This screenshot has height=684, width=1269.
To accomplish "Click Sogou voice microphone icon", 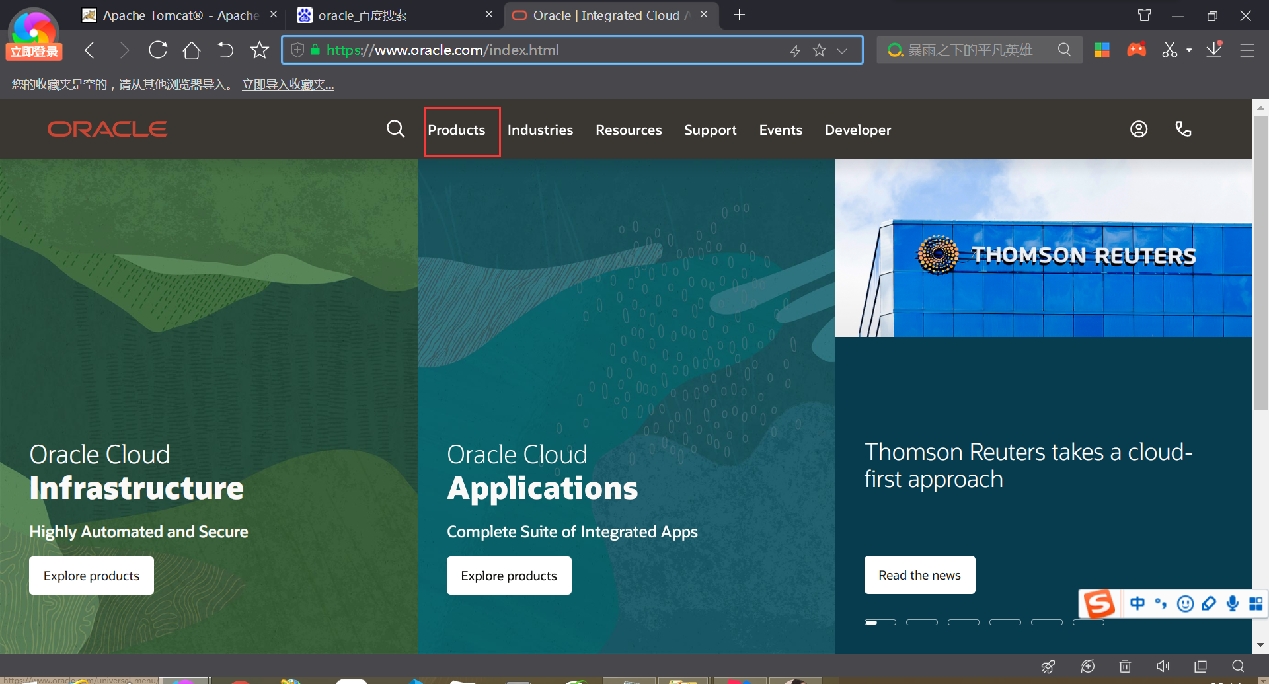I will pos(1233,603).
